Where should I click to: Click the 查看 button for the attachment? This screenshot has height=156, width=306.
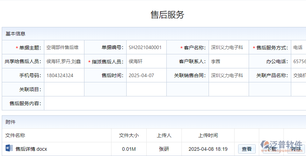247,149
